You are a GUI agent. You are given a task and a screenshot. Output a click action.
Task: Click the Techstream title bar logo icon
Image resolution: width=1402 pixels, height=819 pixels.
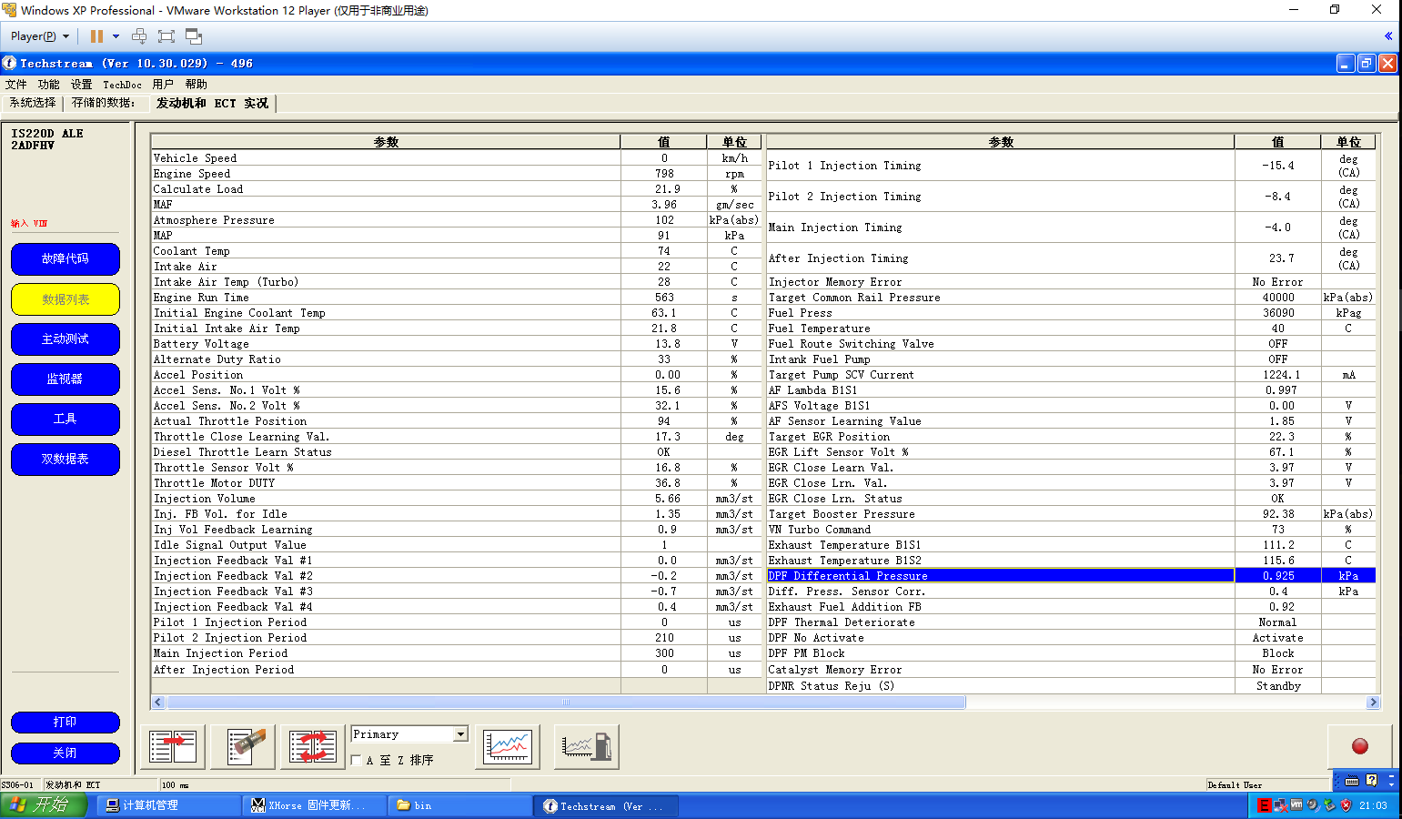(9, 63)
